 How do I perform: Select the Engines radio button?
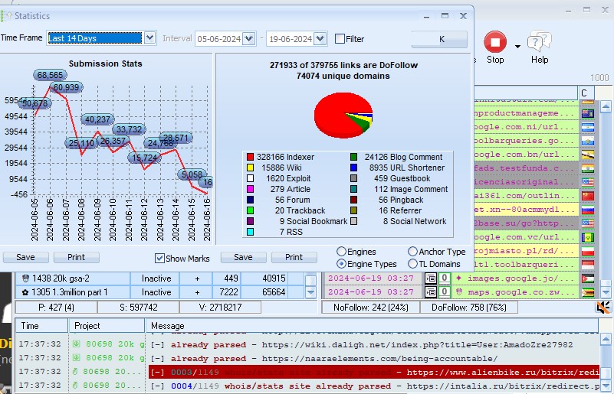(x=341, y=252)
